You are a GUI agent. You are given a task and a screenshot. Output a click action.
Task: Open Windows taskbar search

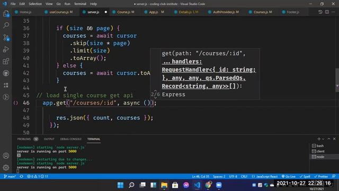(131, 185)
